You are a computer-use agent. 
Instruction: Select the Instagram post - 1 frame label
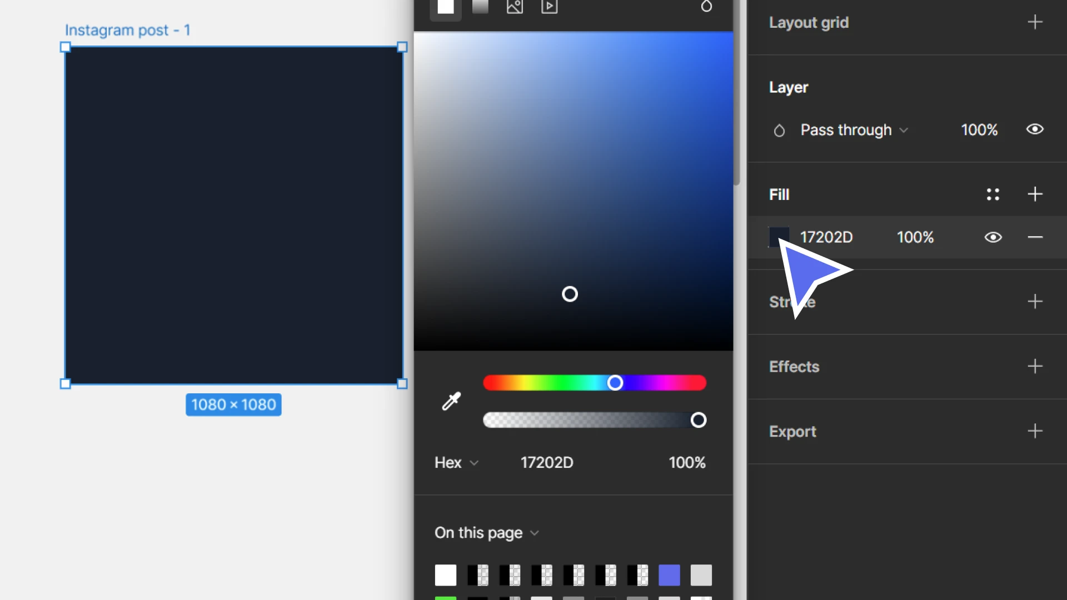click(x=128, y=30)
